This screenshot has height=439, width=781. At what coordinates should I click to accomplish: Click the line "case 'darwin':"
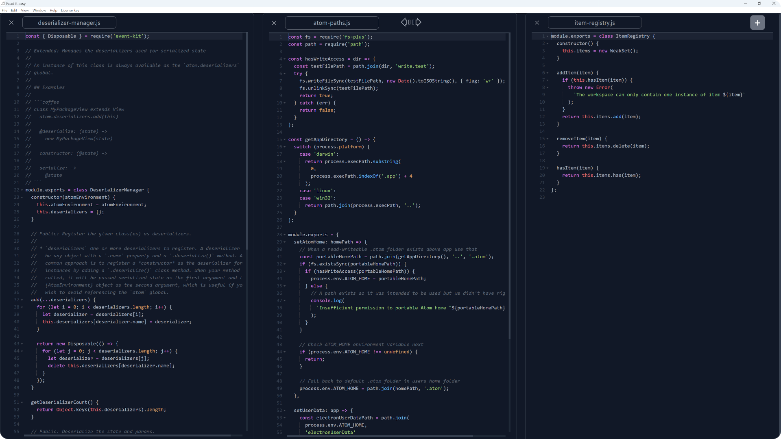click(319, 154)
